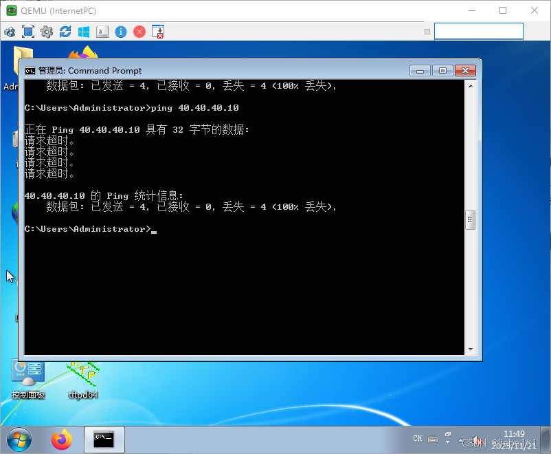This screenshot has width=551, height=454.
Task: Open QEMU settings gear icon
Action: point(47,32)
